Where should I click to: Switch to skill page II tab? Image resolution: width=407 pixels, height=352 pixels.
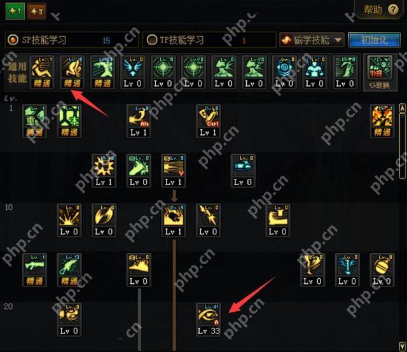(37, 11)
